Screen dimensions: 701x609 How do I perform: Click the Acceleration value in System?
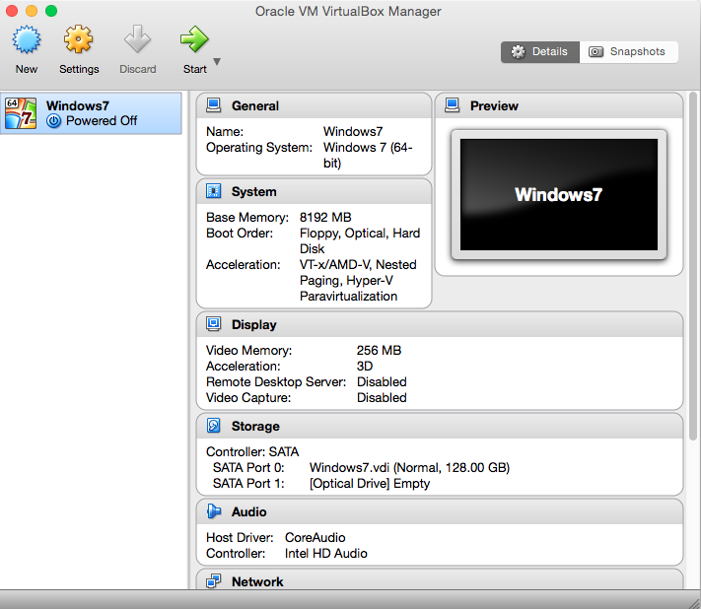point(358,281)
